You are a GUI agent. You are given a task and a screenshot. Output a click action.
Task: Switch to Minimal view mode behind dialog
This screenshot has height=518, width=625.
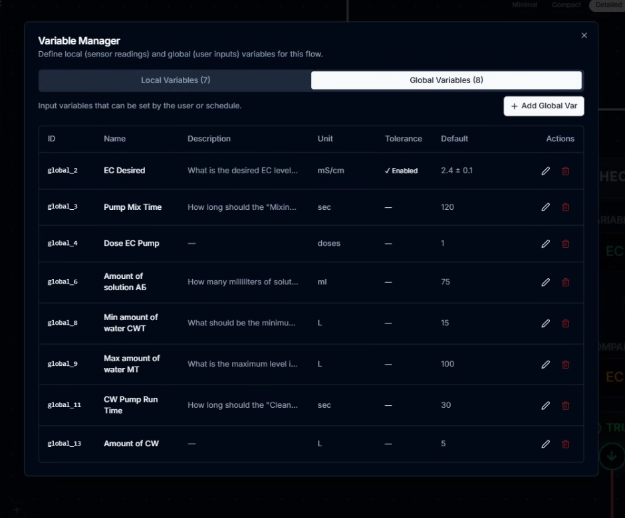(525, 5)
